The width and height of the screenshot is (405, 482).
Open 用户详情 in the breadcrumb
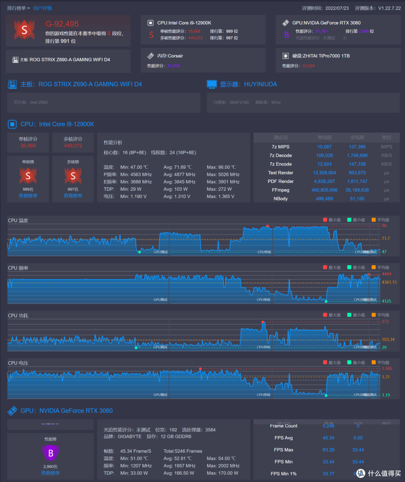click(42, 8)
